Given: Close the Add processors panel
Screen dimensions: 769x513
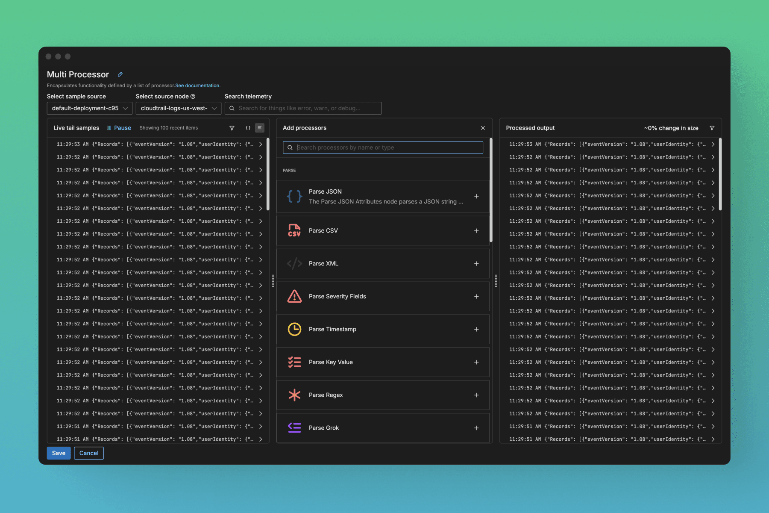Looking at the screenshot, I should (x=483, y=128).
